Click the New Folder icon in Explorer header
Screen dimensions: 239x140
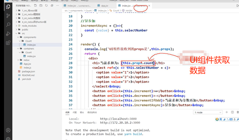pos(41,6)
